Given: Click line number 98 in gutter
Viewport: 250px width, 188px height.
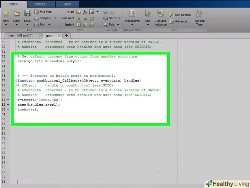Looking at the screenshot, I should coord(3,181).
